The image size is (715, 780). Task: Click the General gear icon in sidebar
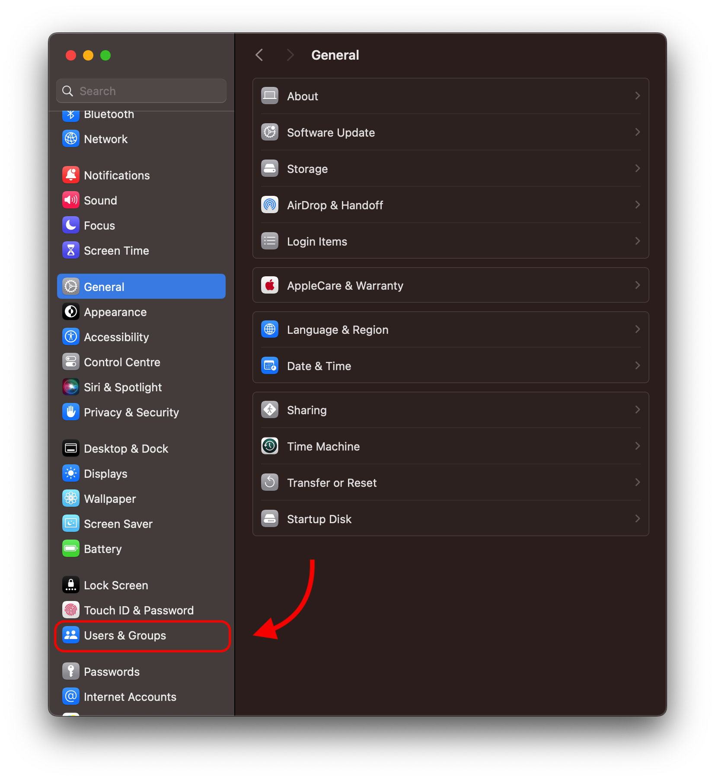click(x=71, y=287)
